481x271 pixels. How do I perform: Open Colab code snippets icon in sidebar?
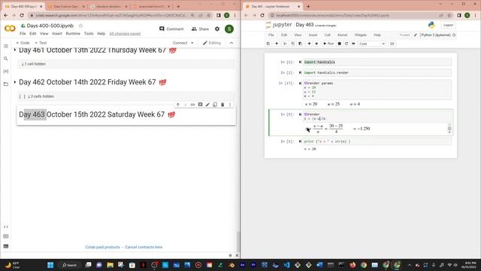pos(6,227)
